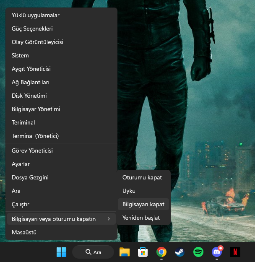Open Yüklü uygulamalar

click(61, 15)
